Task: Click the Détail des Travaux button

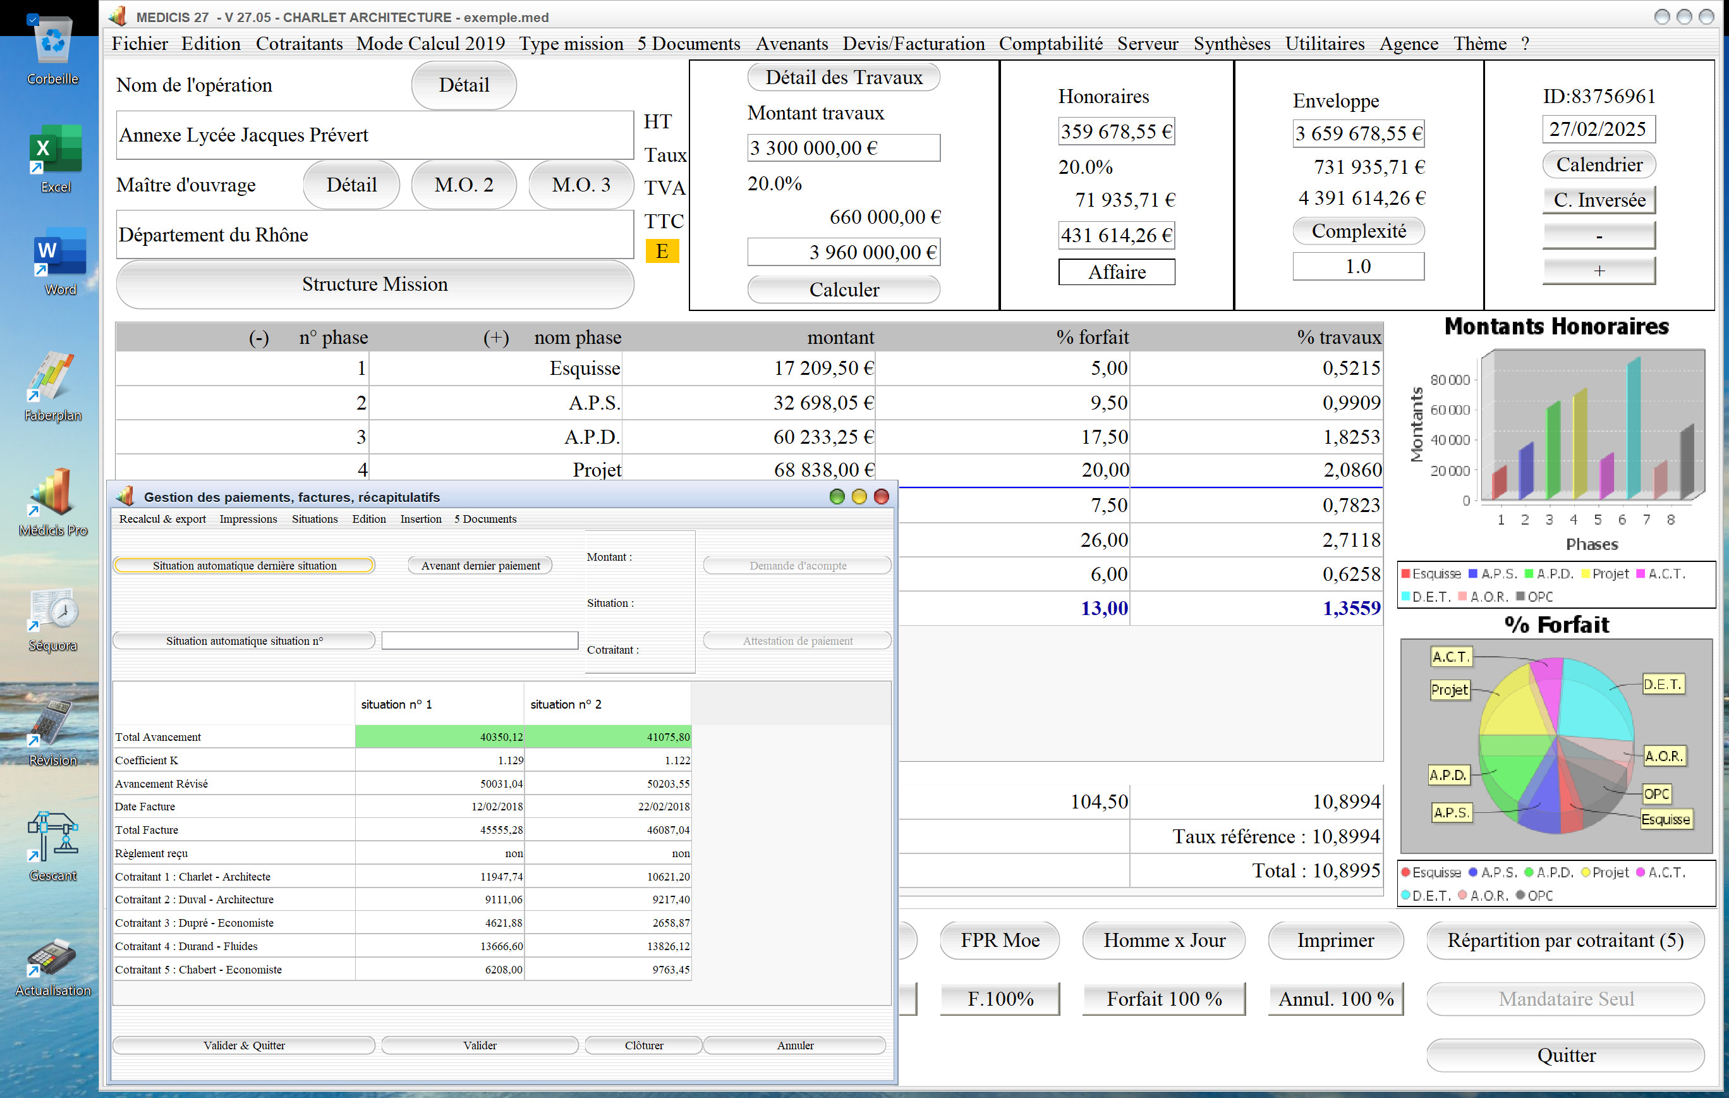Action: click(844, 77)
